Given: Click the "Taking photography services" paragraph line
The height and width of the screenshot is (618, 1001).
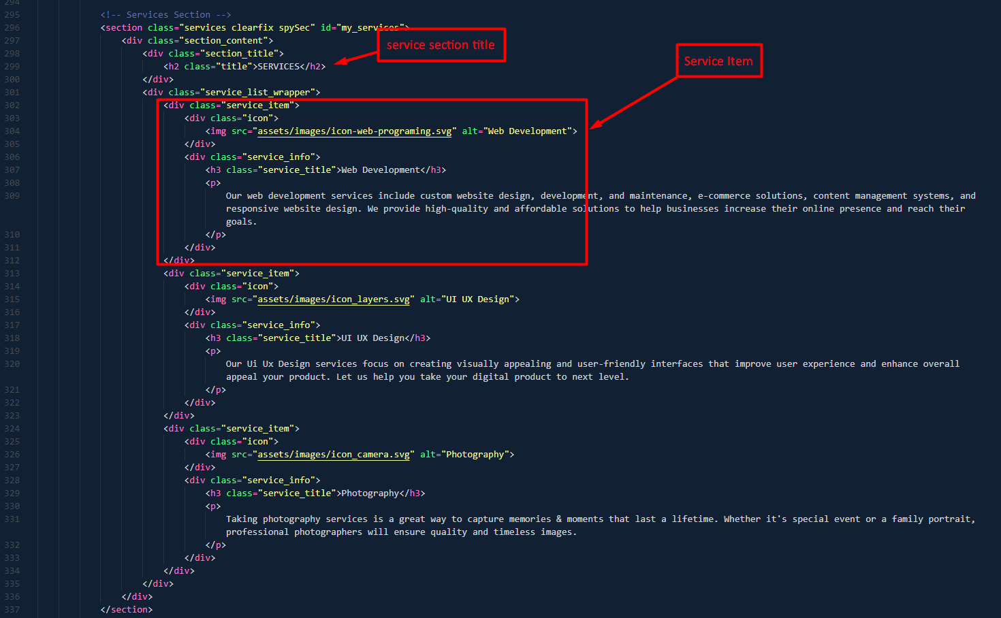Looking at the screenshot, I should click(601, 519).
